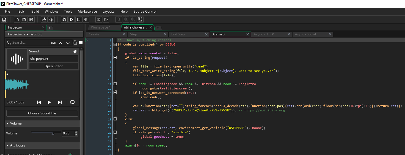Click the Choose Sound File button

(x=42, y=113)
